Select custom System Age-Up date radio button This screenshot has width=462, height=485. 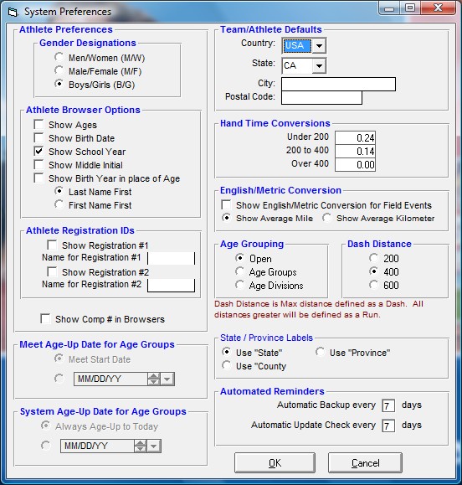[x=45, y=446]
